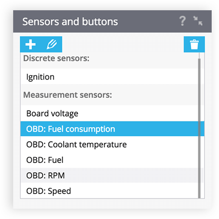Viewport: 219px width, 219px height.
Task: Select the OBD: Fuel sensor row
Action: pos(109,160)
